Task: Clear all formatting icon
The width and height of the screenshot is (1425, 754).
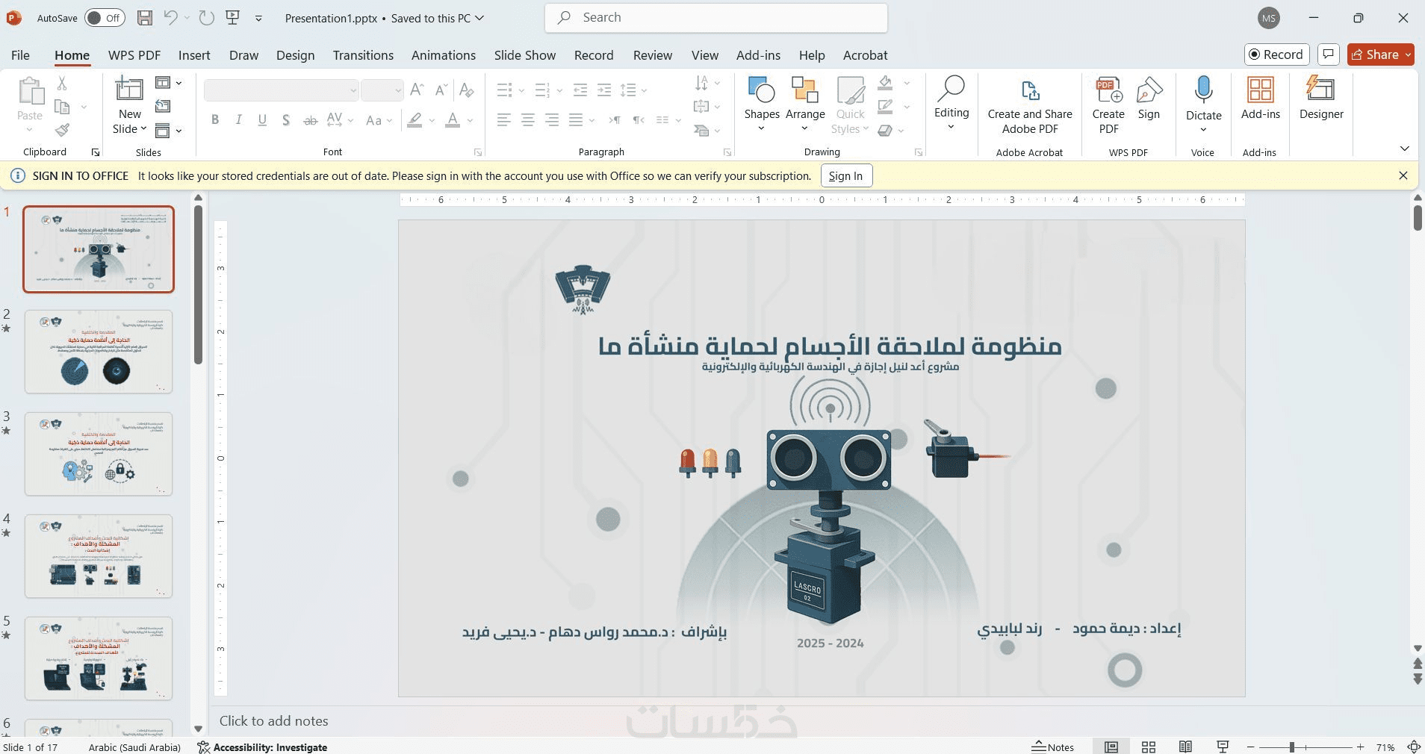Action: point(467,90)
